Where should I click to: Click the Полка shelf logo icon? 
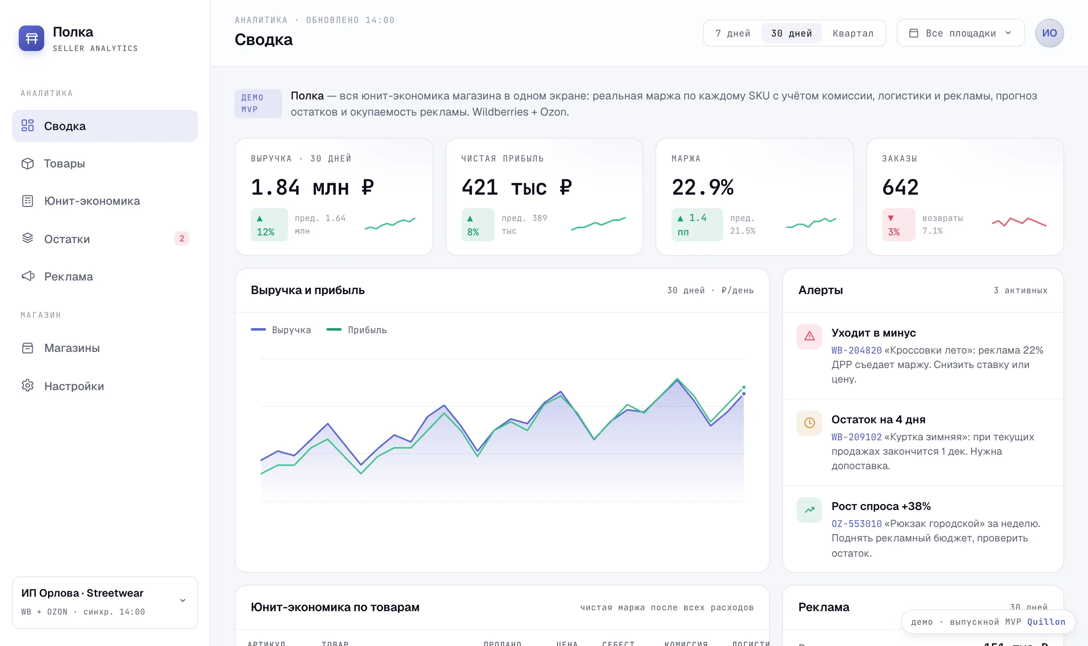click(31, 38)
